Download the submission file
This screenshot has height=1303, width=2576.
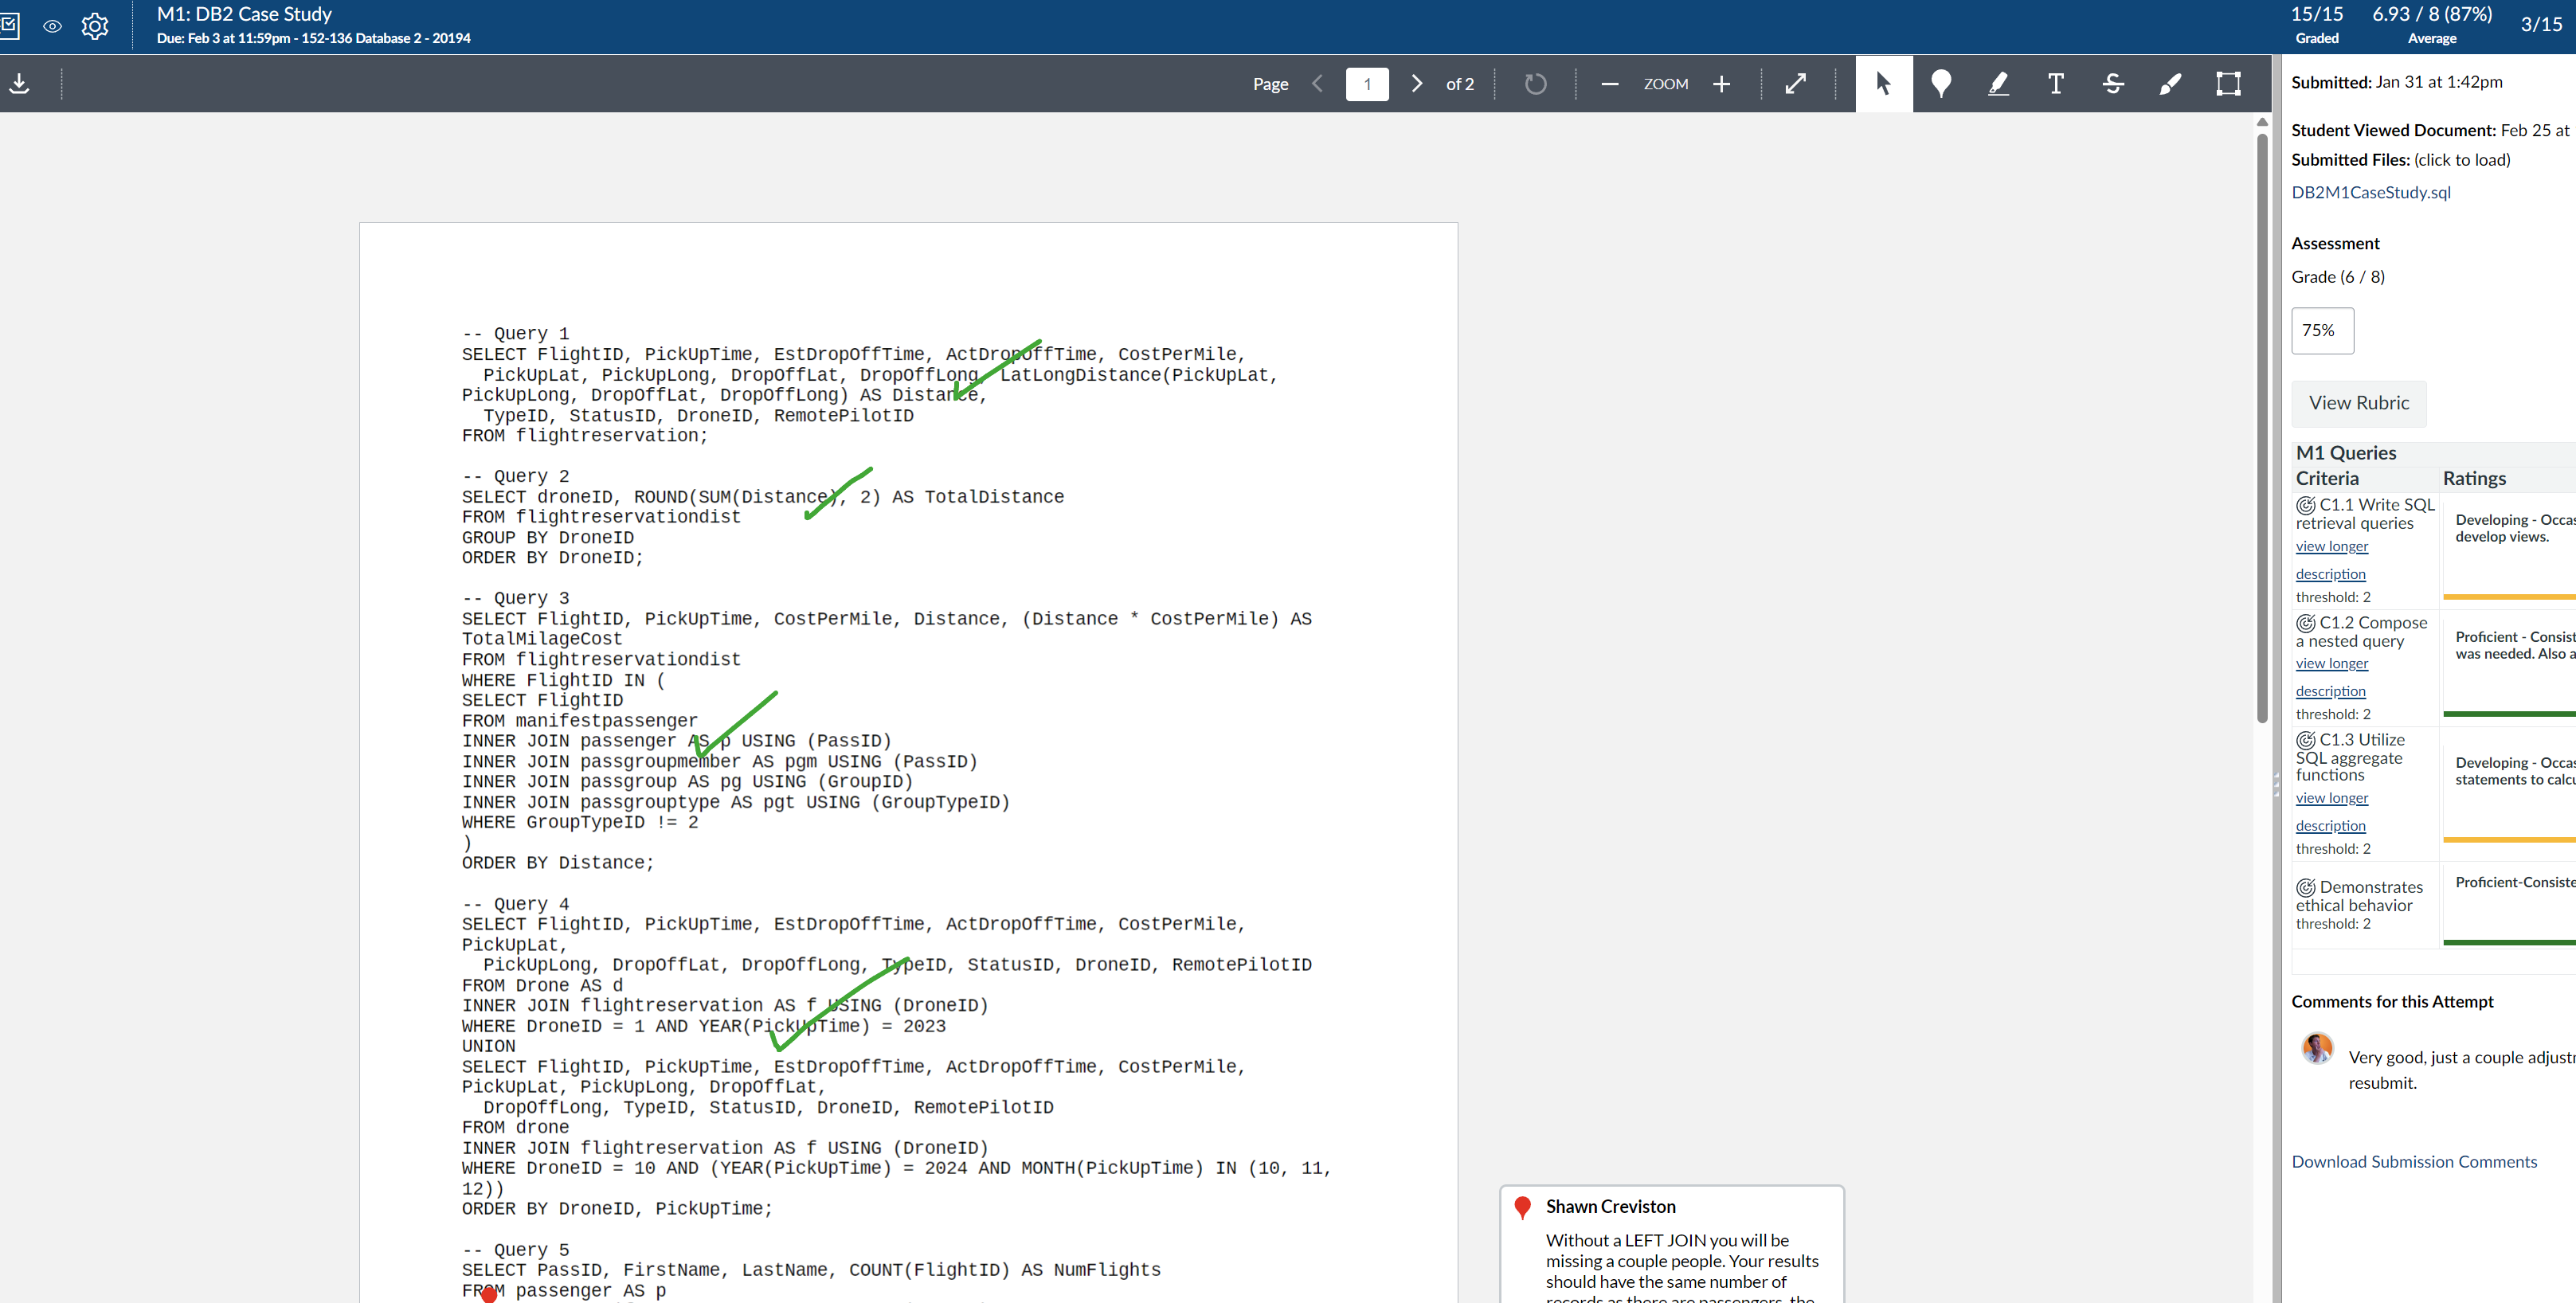tap(20, 84)
